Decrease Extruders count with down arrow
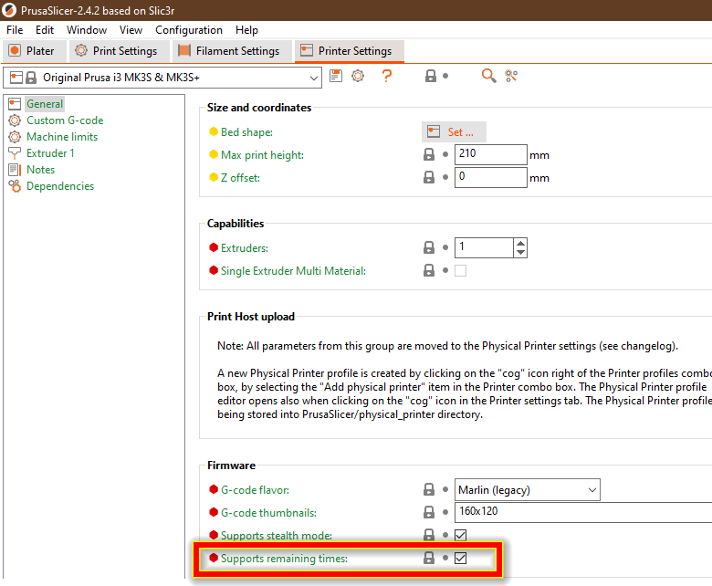The width and height of the screenshot is (712, 586). point(521,252)
